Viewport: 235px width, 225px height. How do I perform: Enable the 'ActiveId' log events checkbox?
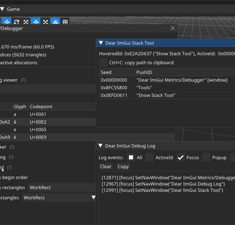[x=150, y=158]
